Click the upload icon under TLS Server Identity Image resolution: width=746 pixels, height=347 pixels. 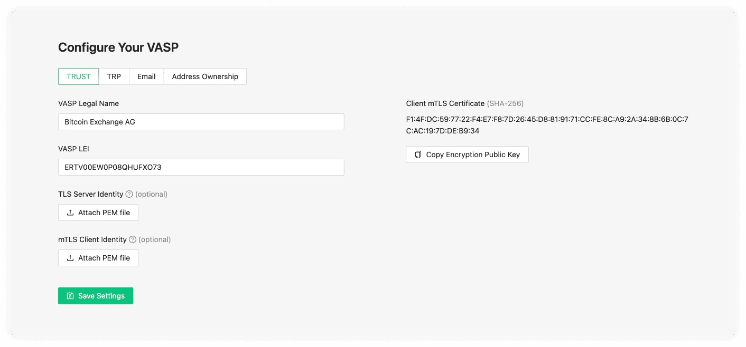tap(69, 212)
